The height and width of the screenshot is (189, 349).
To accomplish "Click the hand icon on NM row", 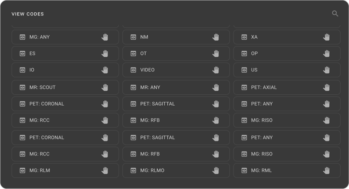I will click(x=216, y=37).
